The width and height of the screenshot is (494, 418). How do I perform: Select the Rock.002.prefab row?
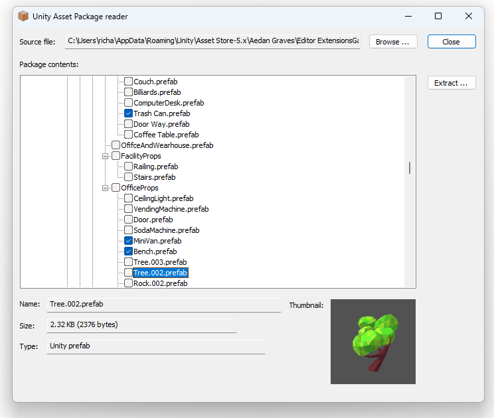tap(161, 283)
